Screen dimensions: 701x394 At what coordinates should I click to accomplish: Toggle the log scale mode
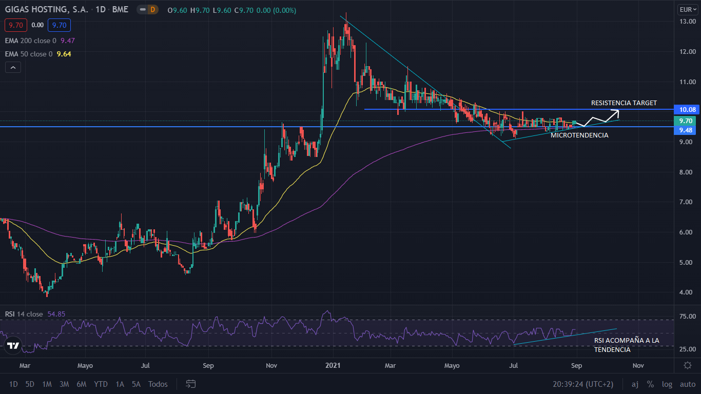pyautogui.click(x=667, y=384)
